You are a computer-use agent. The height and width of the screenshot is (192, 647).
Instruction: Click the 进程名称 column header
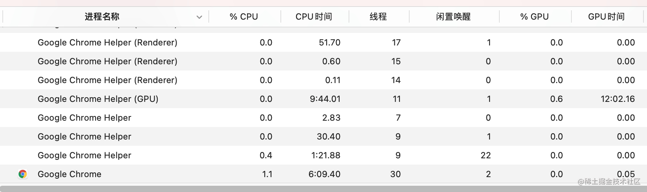click(102, 16)
